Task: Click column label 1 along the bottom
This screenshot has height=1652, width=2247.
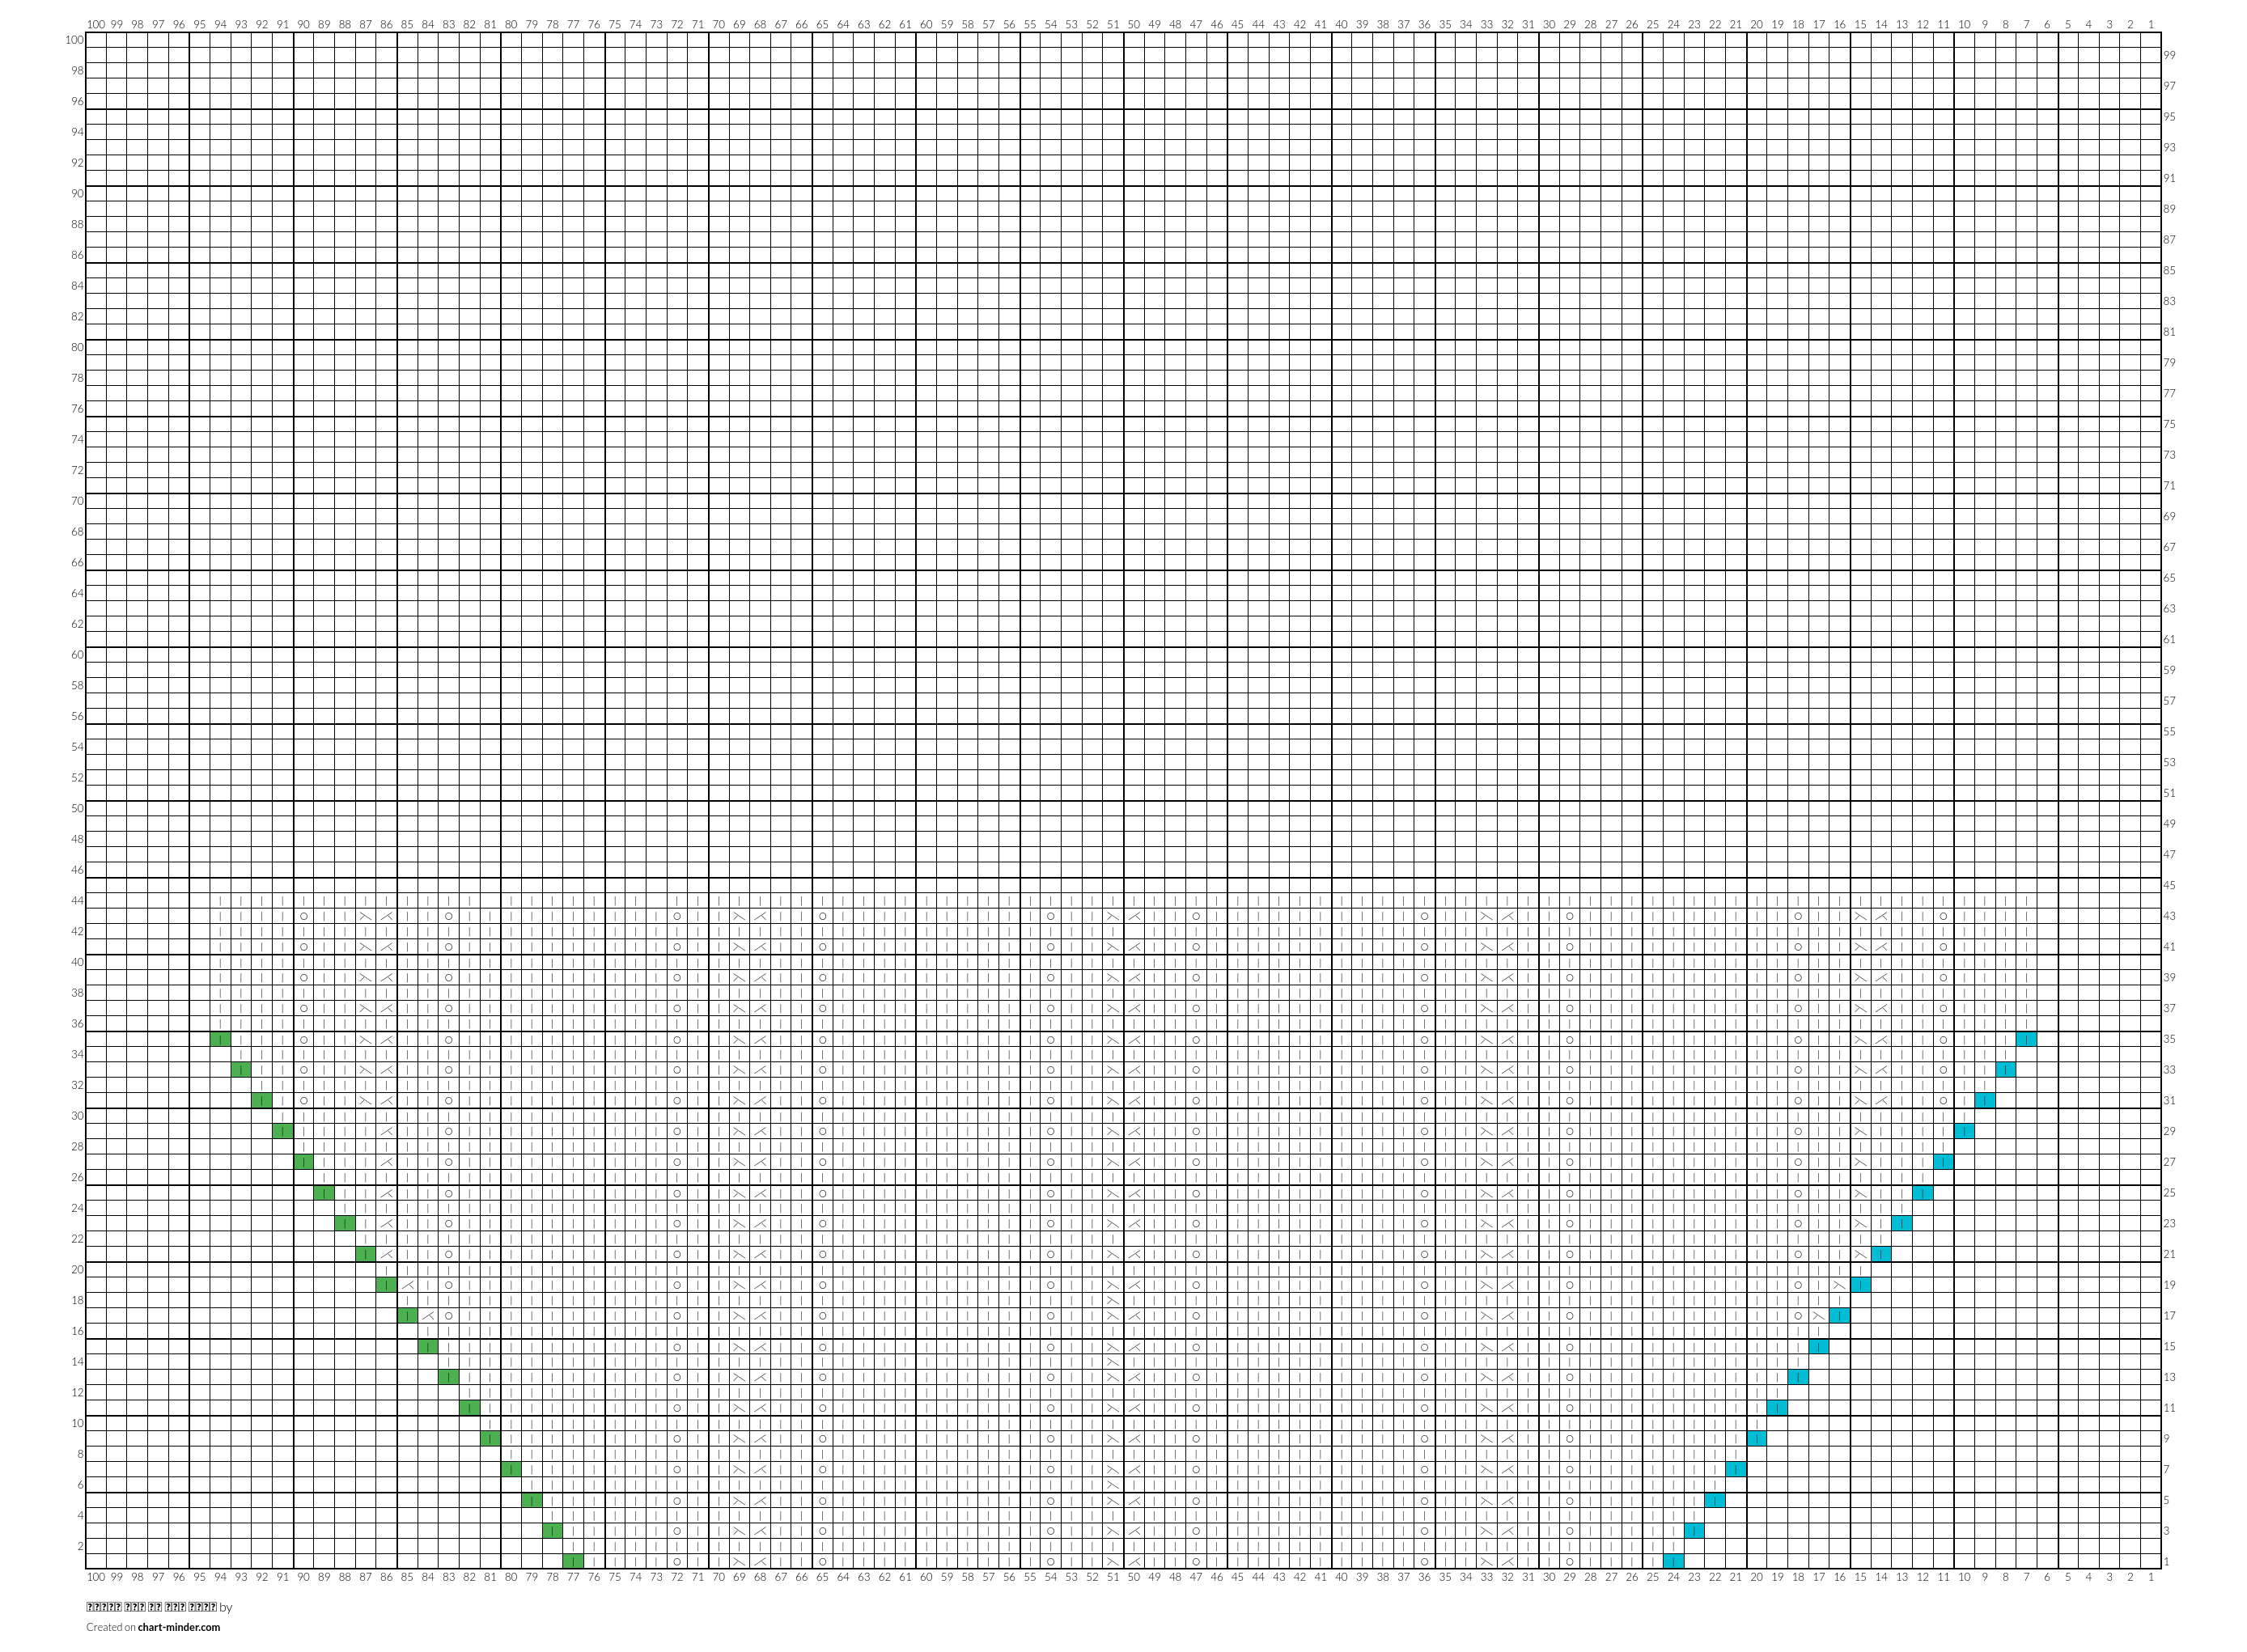Action: (2151, 1577)
